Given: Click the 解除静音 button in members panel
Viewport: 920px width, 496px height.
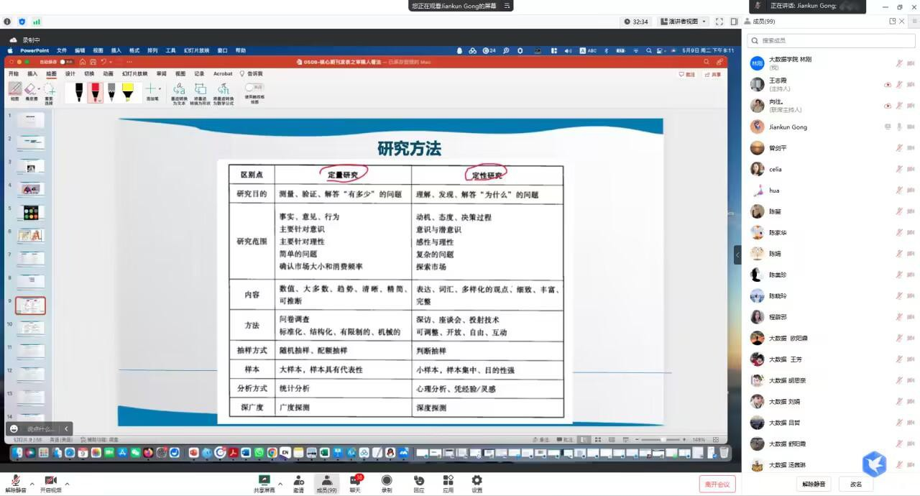Looking at the screenshot, I should tap(813, 484).
